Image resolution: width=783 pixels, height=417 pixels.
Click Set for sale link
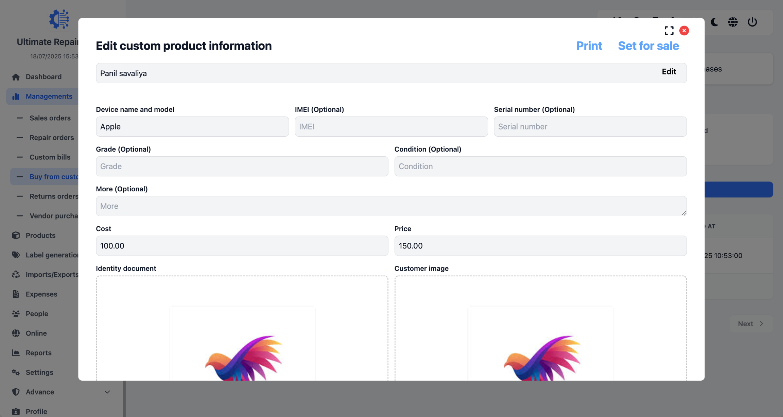click(x=648, y=46)
